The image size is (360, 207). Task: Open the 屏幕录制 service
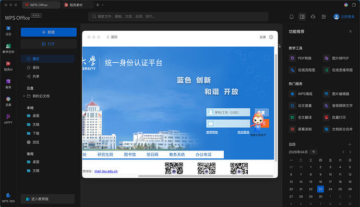[301, 129]
